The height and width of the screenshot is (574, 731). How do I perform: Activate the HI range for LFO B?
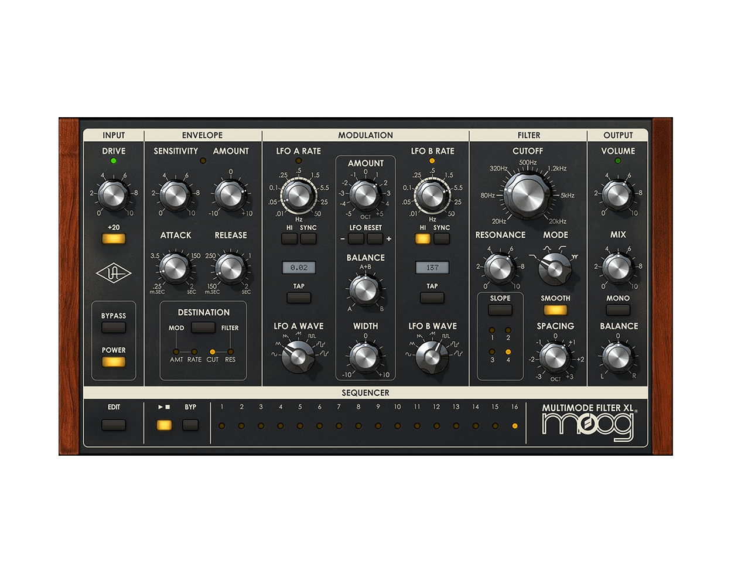[x=422, y=238]
